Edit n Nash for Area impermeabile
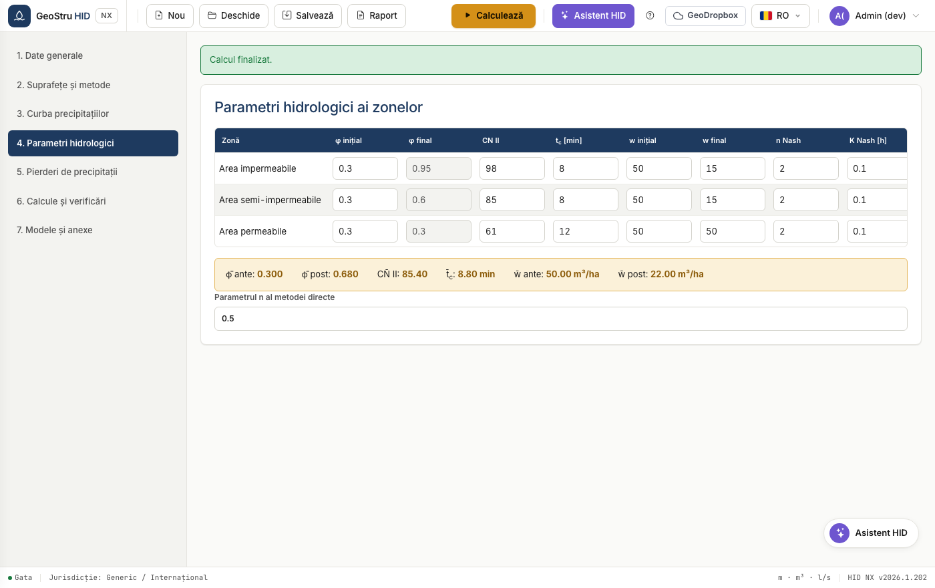Screen dimensions: 935x588 pyautogui.click(x=806, y=168)
